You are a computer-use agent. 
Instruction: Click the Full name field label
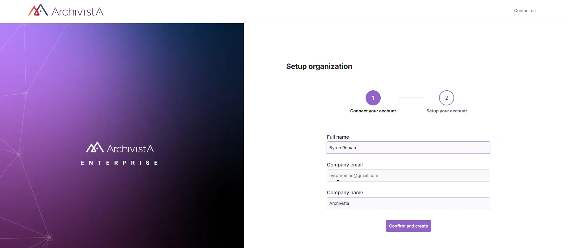click(x=338, y=137)
